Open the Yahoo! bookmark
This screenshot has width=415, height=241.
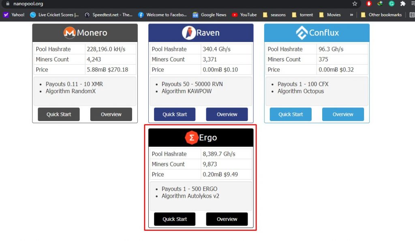pyautogui.click(x=14, y=15)
